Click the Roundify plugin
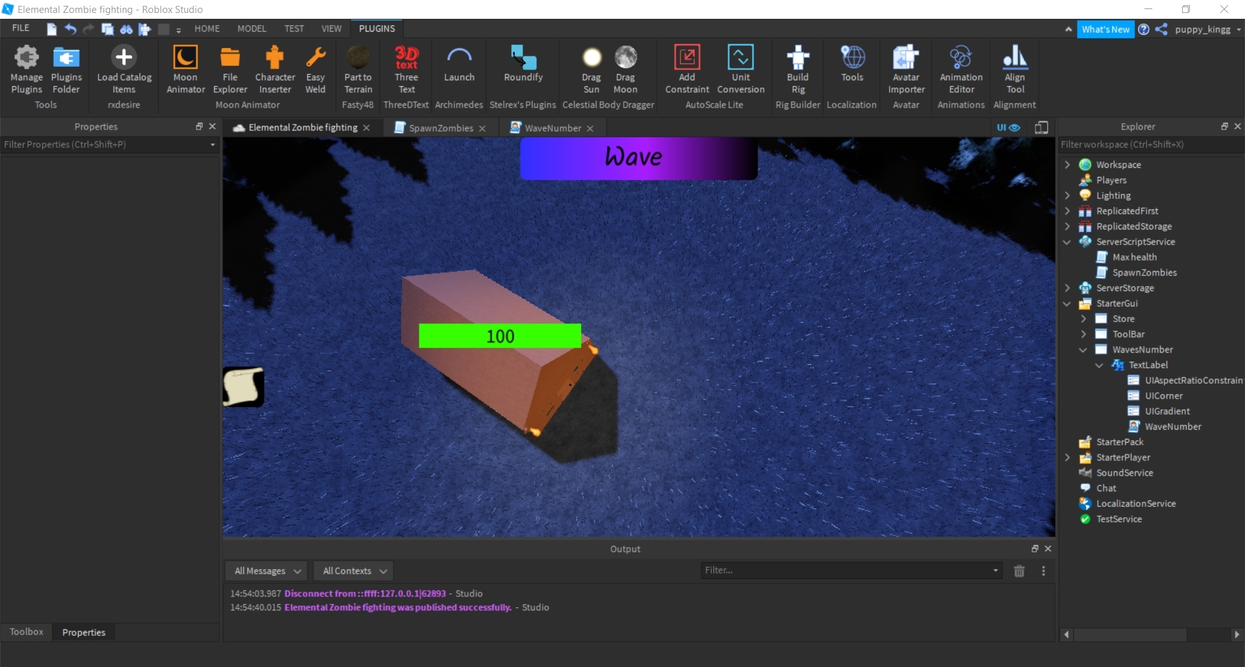 coord(523,64)
